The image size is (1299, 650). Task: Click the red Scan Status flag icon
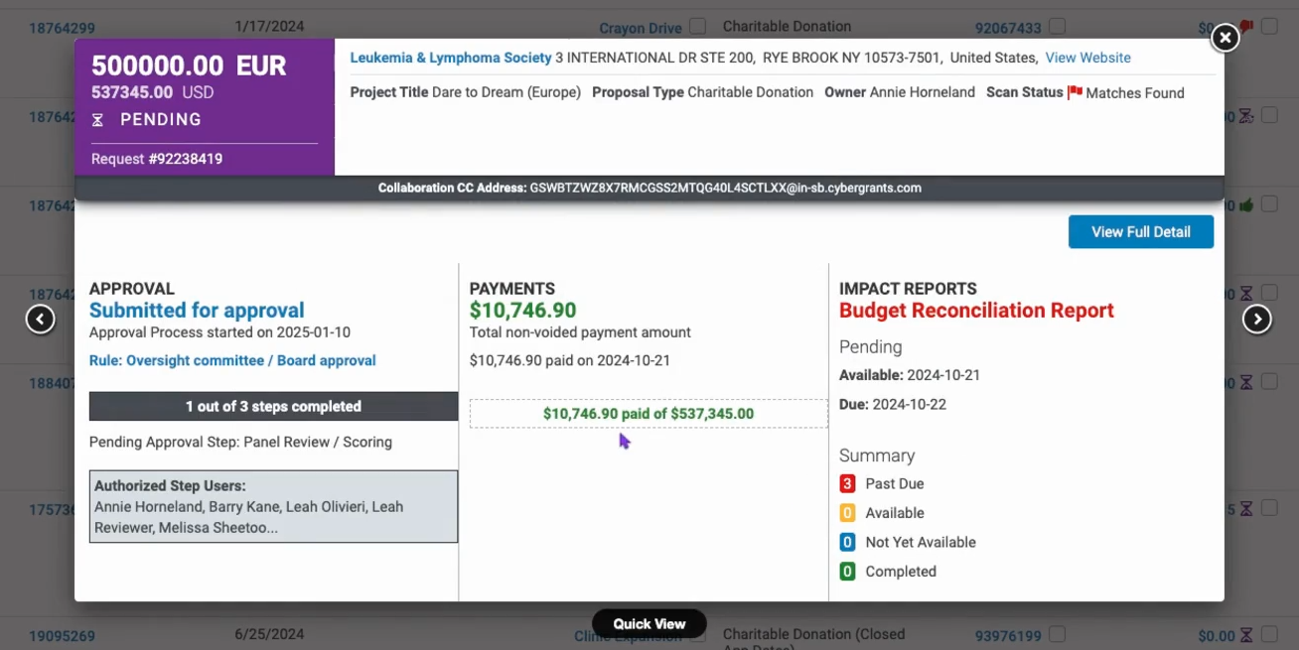coord(1075,92)
